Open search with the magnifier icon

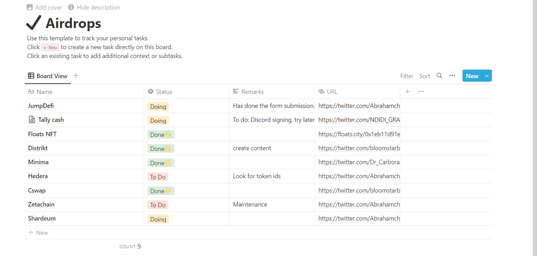[439, 76]
